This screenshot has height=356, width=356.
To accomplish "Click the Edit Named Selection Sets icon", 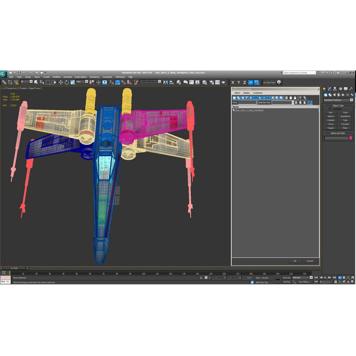I will (136, 82).
